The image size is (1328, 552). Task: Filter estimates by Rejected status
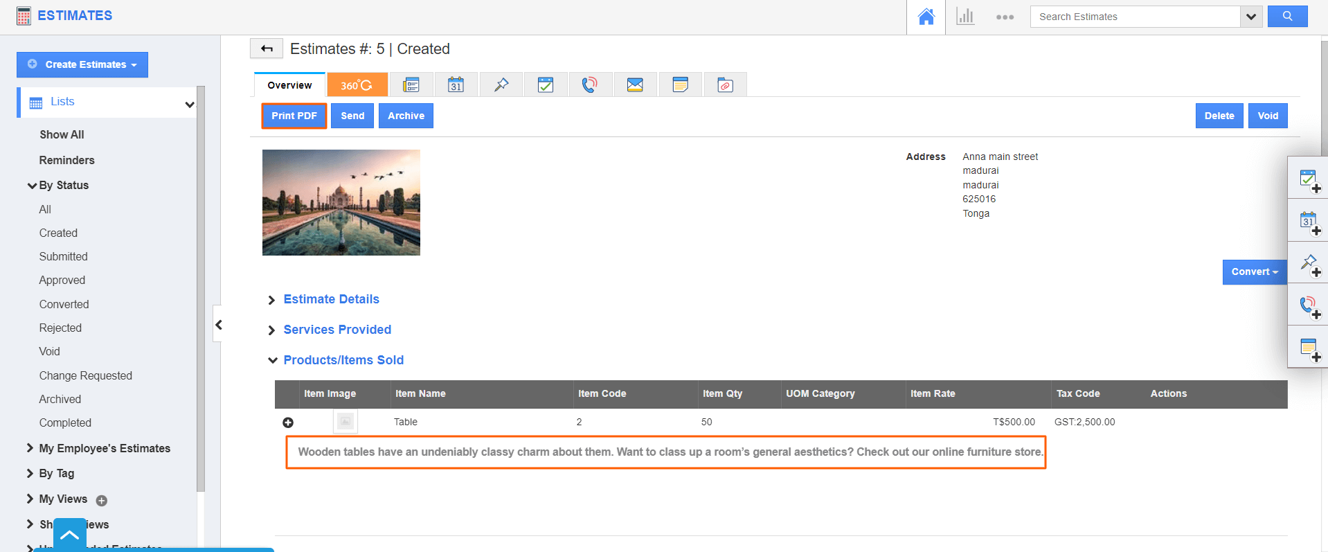click(60, 328)
